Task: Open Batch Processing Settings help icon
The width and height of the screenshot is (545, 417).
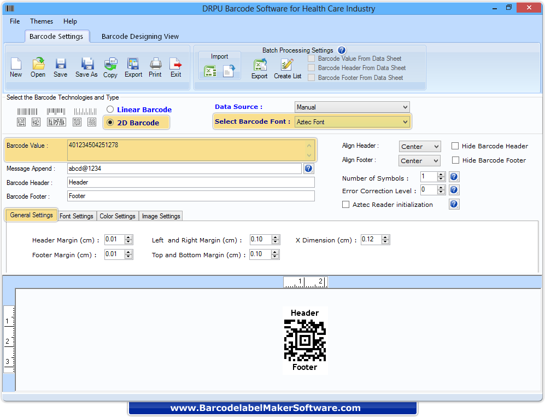Action: [x=342, y=50]
